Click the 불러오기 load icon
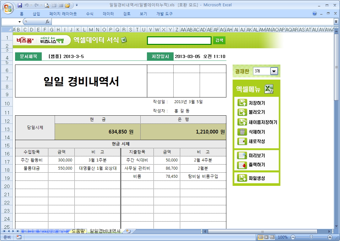Image resolution: width=340 pixels, height=241 pixels. (x=242, y=112)
